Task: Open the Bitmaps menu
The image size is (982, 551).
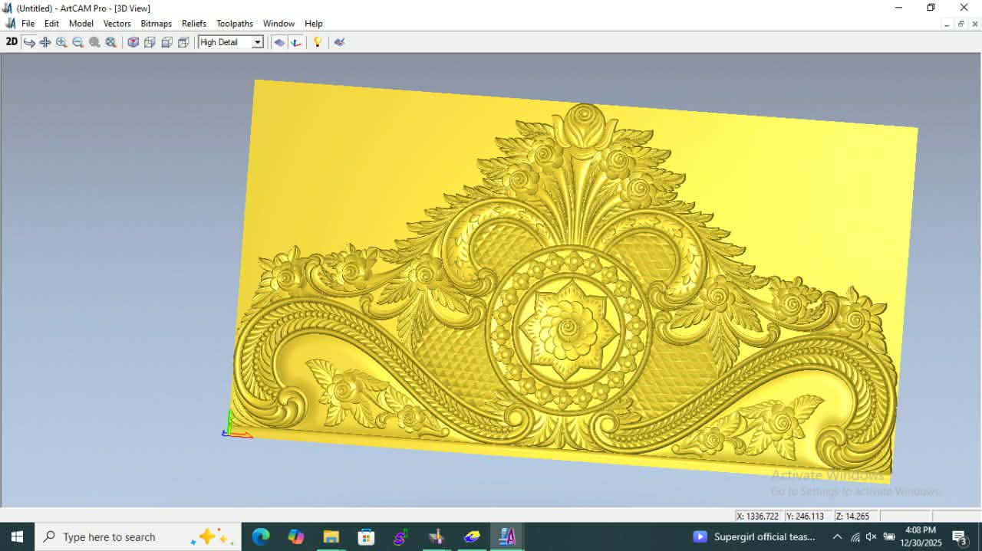Action: click(157, 24)
